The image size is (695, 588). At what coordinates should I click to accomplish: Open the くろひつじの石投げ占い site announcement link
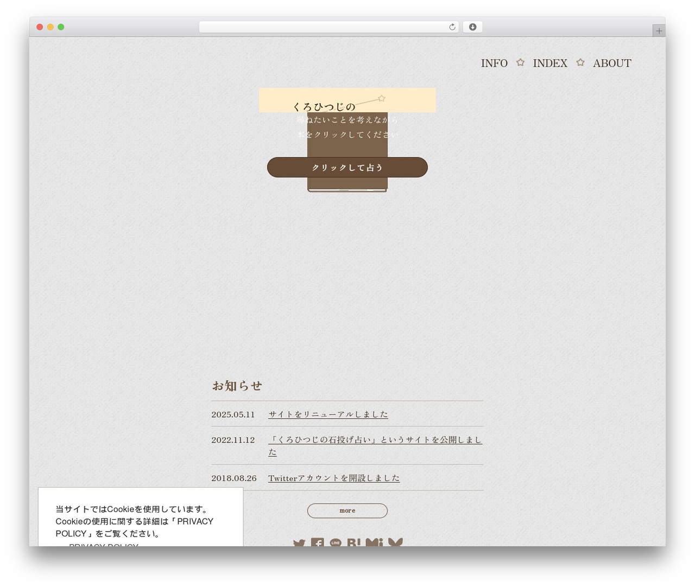pyautogui.click(x=375, y=446)
